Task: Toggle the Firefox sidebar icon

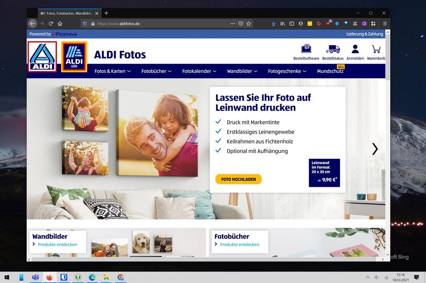Action: pyautogui.click(x=292, y=24)
